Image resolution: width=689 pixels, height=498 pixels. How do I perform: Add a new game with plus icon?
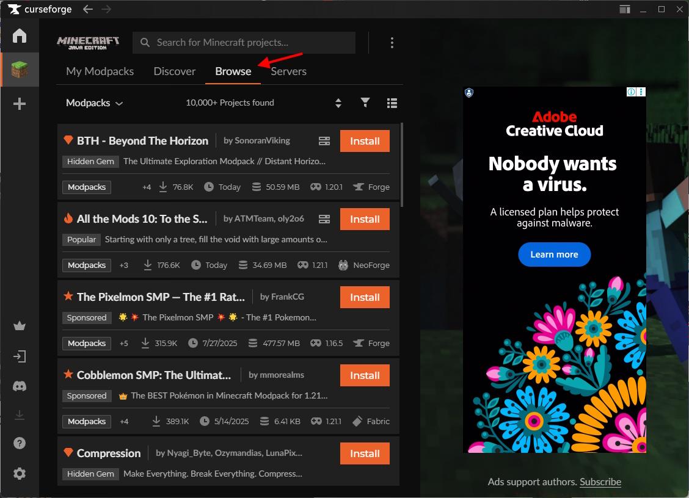pos(20,104)
